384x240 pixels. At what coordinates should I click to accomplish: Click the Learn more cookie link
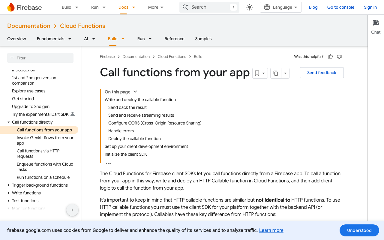[271, 230]
